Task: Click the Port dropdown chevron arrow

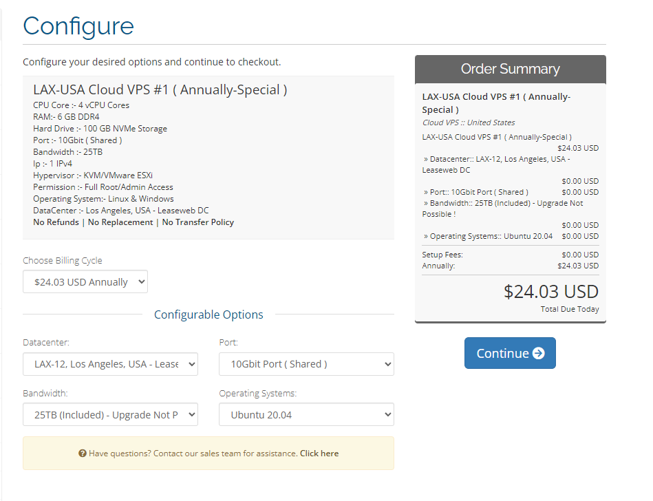Action: pyautogui.click(x=387, y=364)
